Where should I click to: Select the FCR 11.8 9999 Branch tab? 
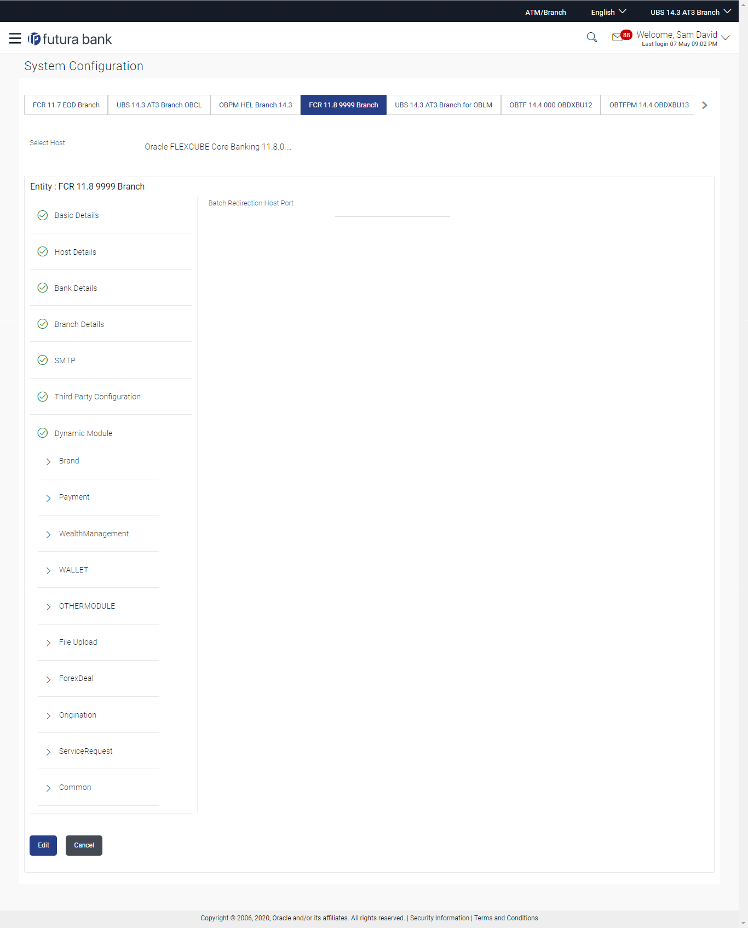click(x=343, y=105)
